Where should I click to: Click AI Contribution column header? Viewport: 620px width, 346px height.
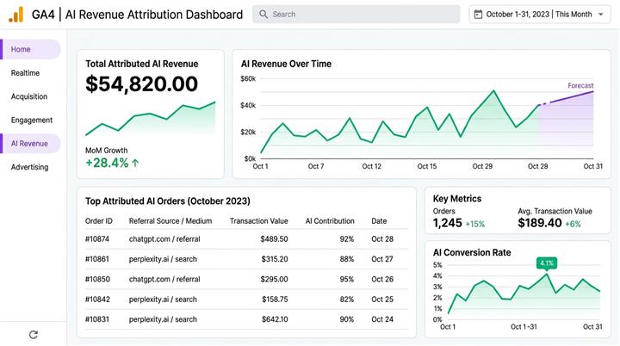[330, 221]
